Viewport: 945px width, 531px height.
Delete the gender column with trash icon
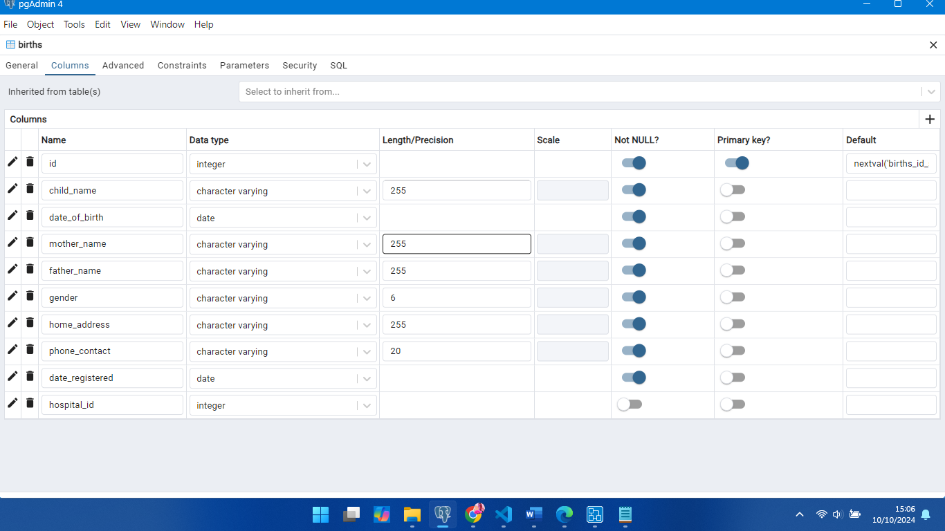[x=30, y=296]
